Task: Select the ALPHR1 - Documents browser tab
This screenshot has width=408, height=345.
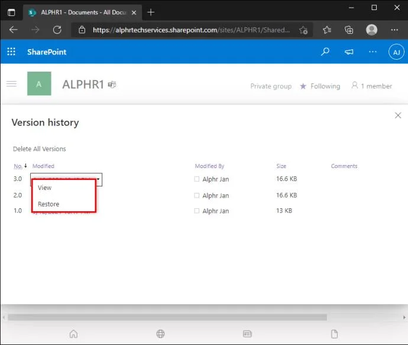Action: click(x=83, y=12)
